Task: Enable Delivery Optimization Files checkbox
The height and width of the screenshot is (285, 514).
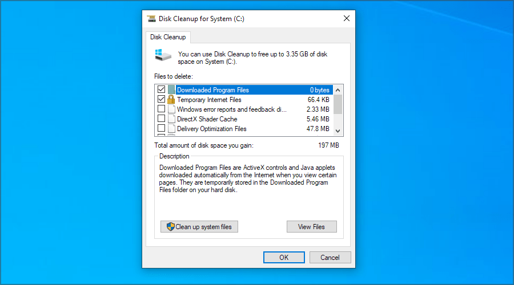Action: [161, 128]
